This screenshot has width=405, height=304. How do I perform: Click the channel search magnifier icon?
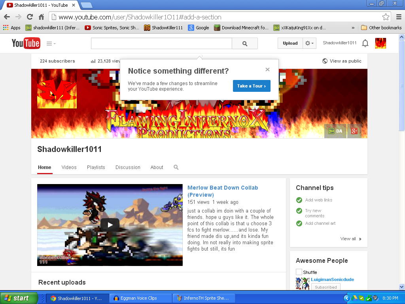(x=176, y=167)
